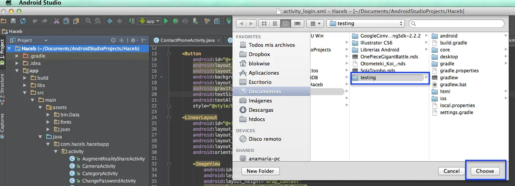Viewport: 515px width, 186px height.
Task: Click the Cut scissors icon
Action: tap(57, 21)
